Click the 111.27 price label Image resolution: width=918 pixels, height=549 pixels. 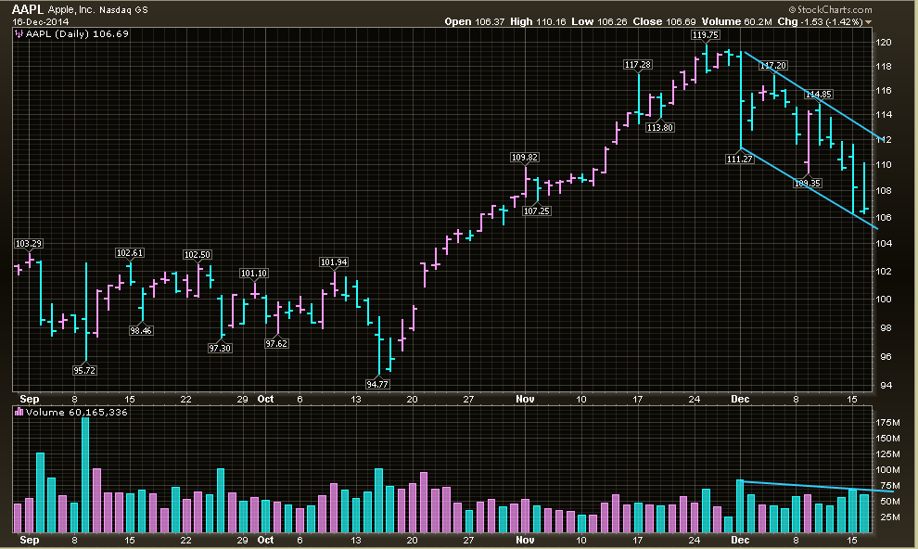739,159
